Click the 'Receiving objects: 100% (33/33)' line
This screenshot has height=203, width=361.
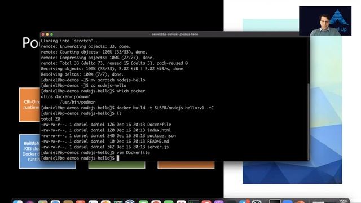pos(113,69)
